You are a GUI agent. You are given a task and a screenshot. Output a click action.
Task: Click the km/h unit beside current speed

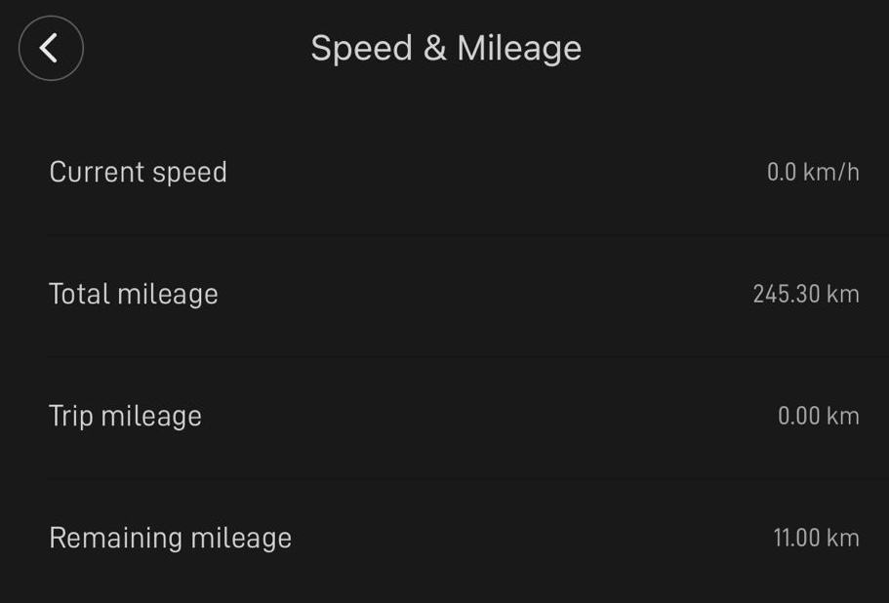click(831, 173)
